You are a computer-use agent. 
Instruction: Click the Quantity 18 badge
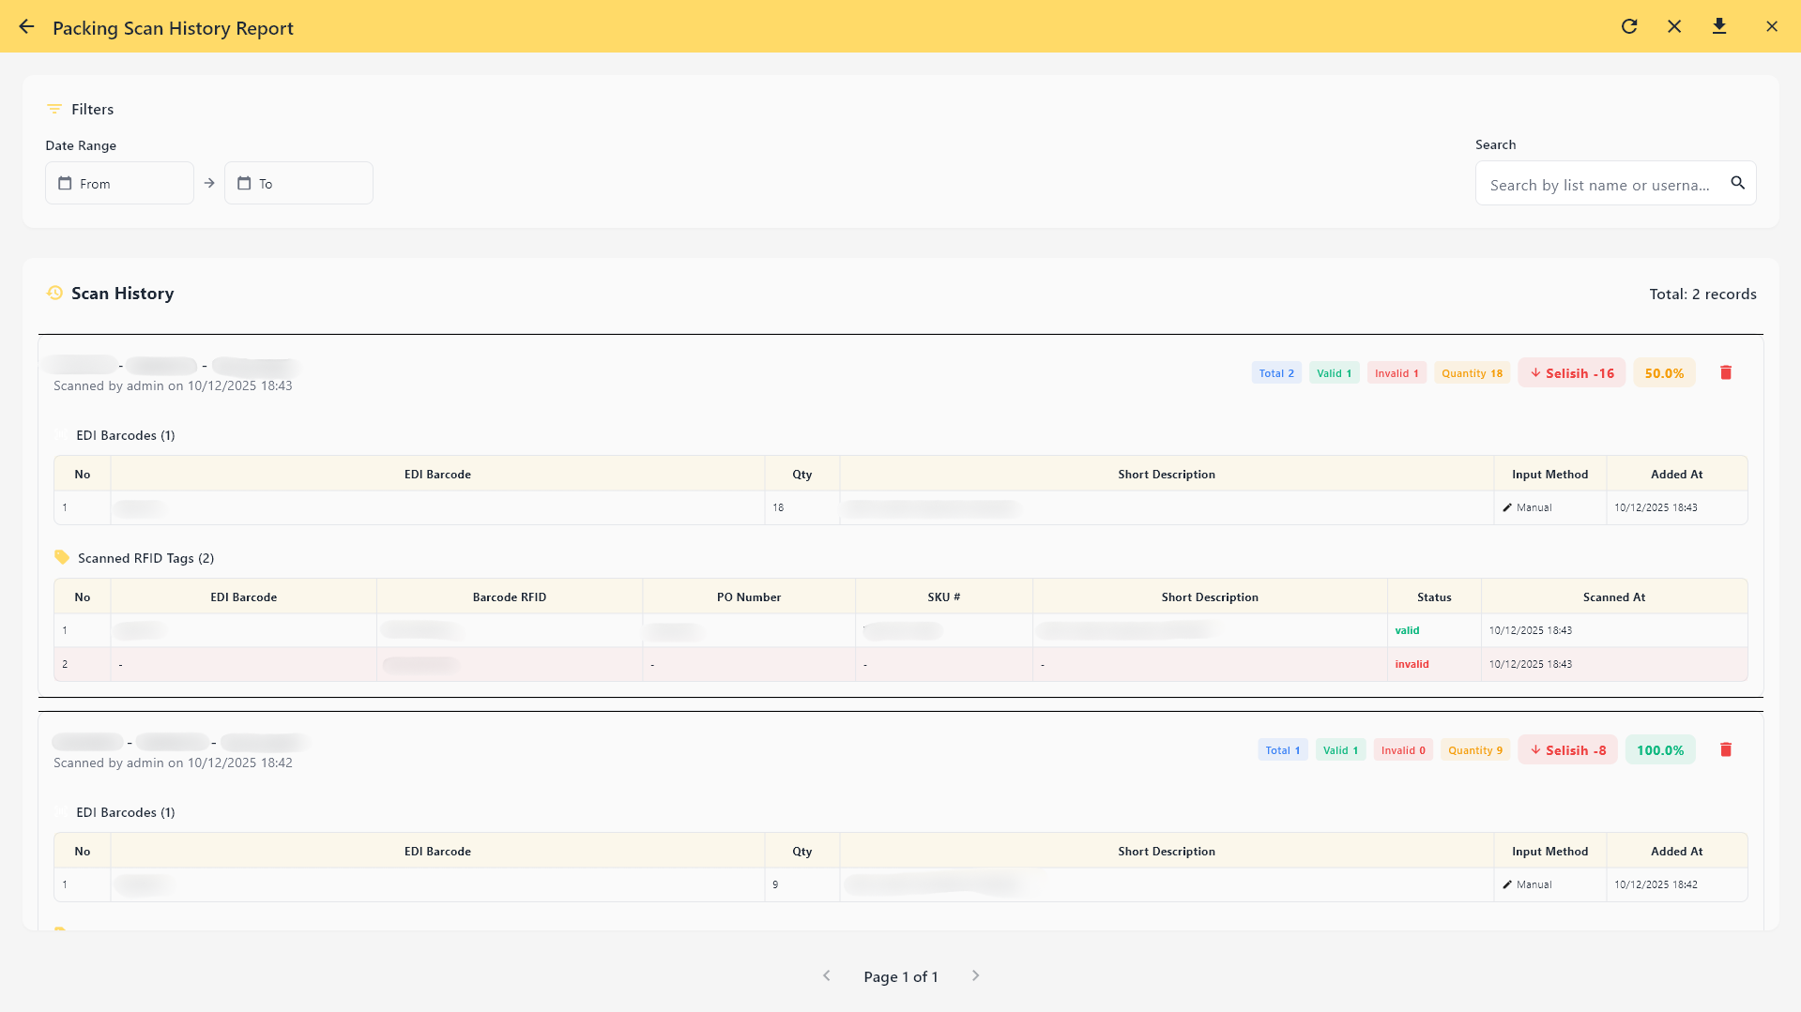(x=1471, y=373)
